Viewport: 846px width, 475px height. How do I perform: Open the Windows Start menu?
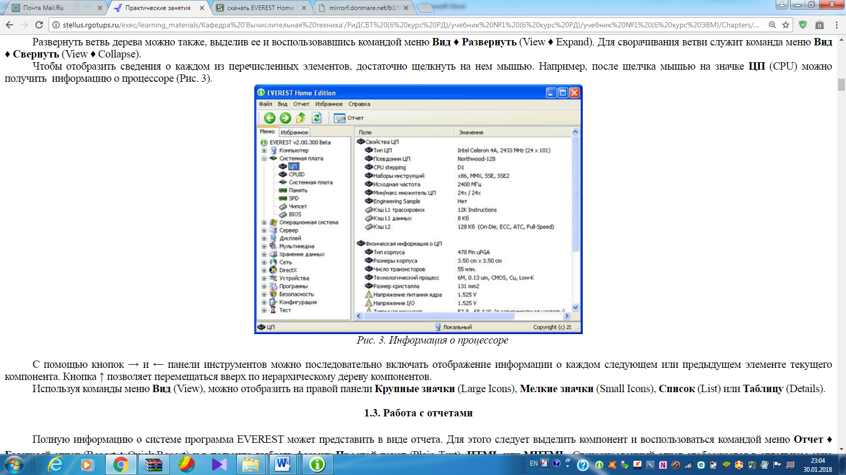pyautogui.click(x=14, y=464)
